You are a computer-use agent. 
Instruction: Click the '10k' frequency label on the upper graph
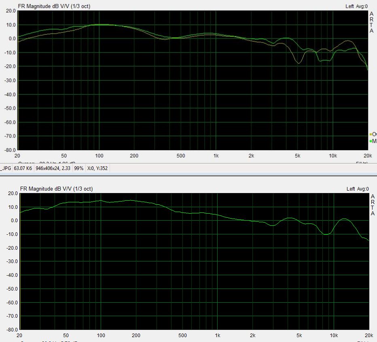[x=333, y=156]
